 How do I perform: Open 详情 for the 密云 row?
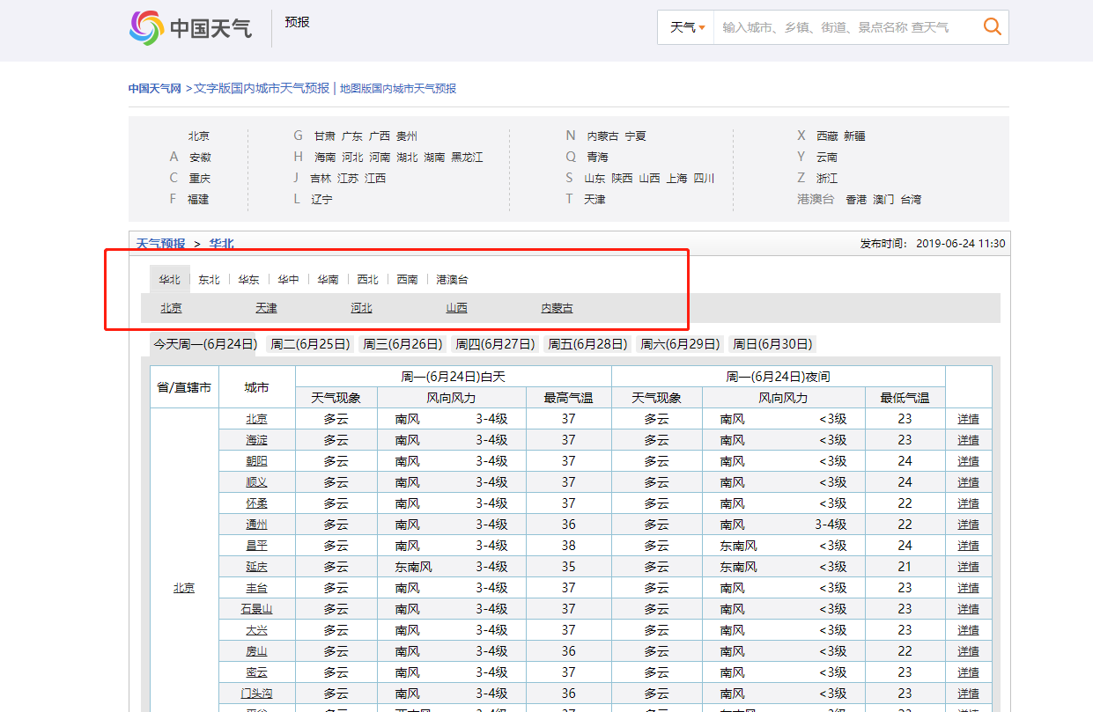(968, 672)
